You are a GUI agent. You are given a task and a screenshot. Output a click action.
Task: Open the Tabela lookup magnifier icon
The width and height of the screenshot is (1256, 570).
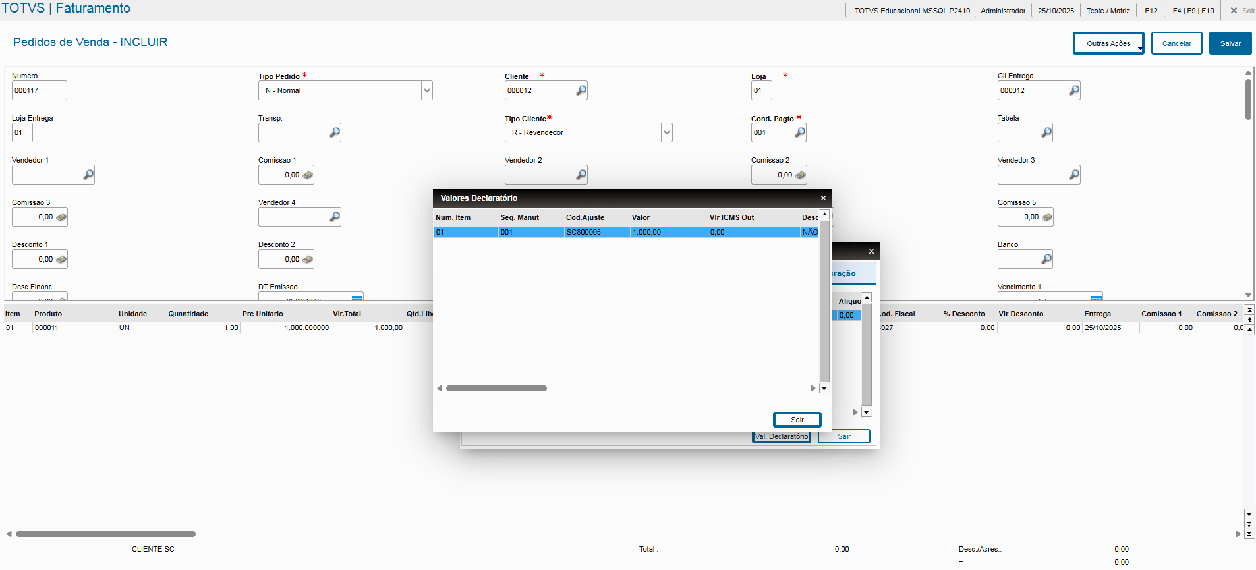coord(1046,132)
